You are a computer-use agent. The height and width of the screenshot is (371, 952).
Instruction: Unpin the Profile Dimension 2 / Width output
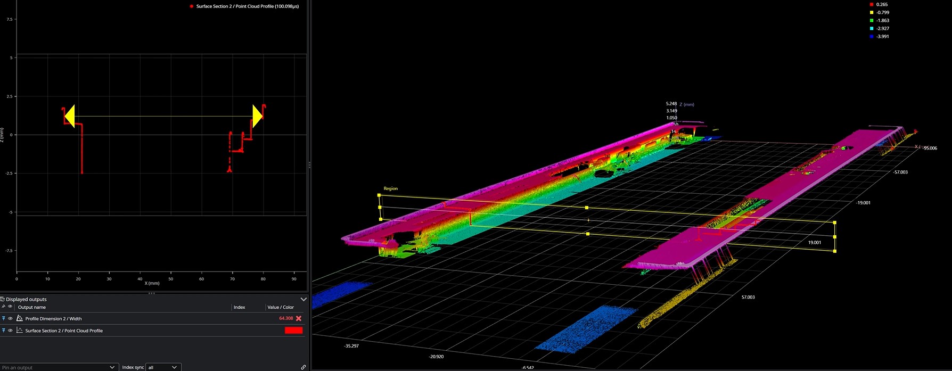[x=3, y=318]
